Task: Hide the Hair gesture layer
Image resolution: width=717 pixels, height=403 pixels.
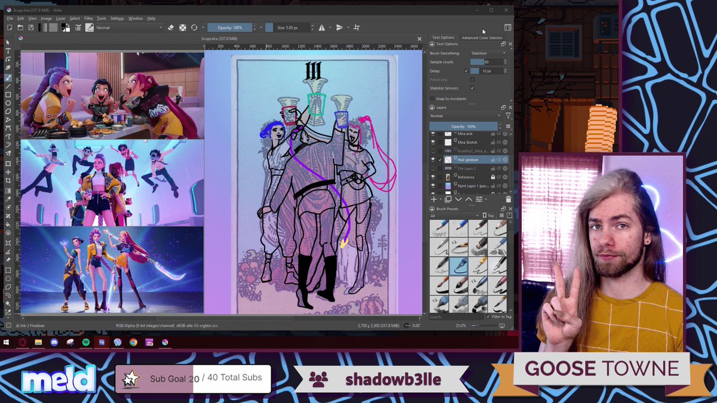Action: tap(433, 159)
